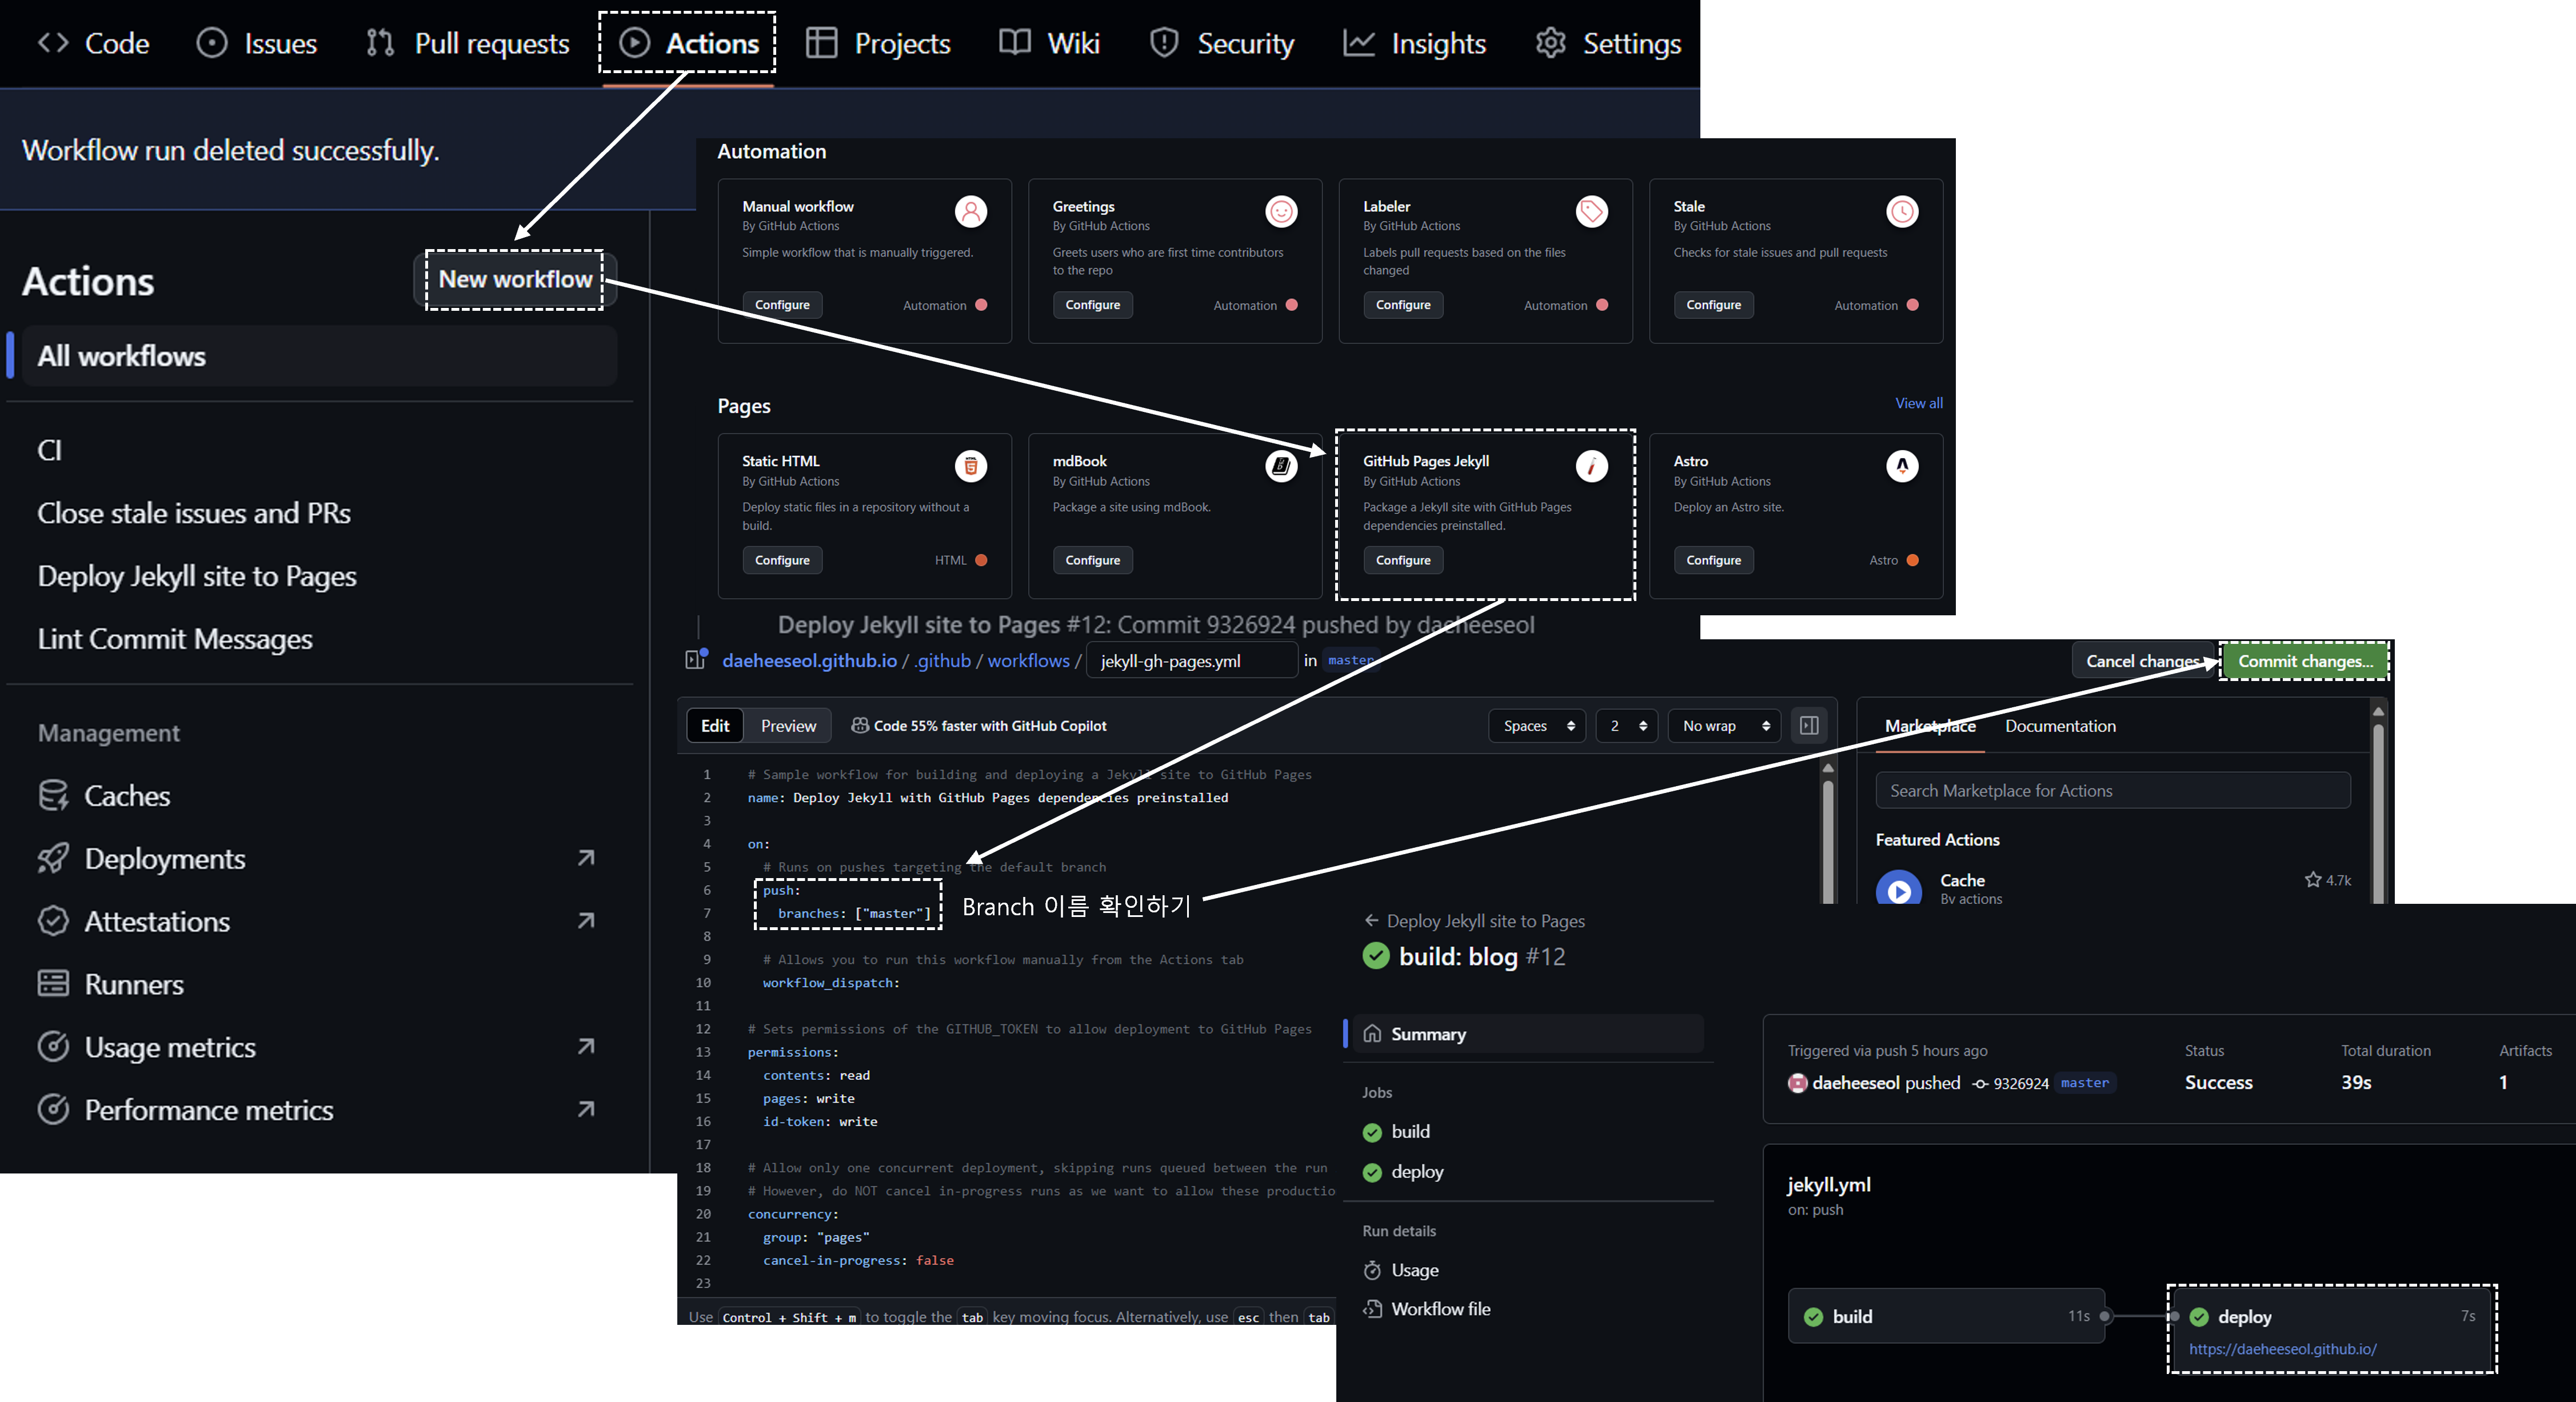Open the https://daeheeseol.github.io/ deploy link

click(x=2283, y=1349)
